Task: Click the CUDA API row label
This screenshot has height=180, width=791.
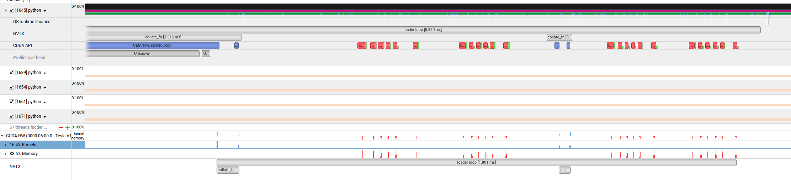Action: click(22, 46)
